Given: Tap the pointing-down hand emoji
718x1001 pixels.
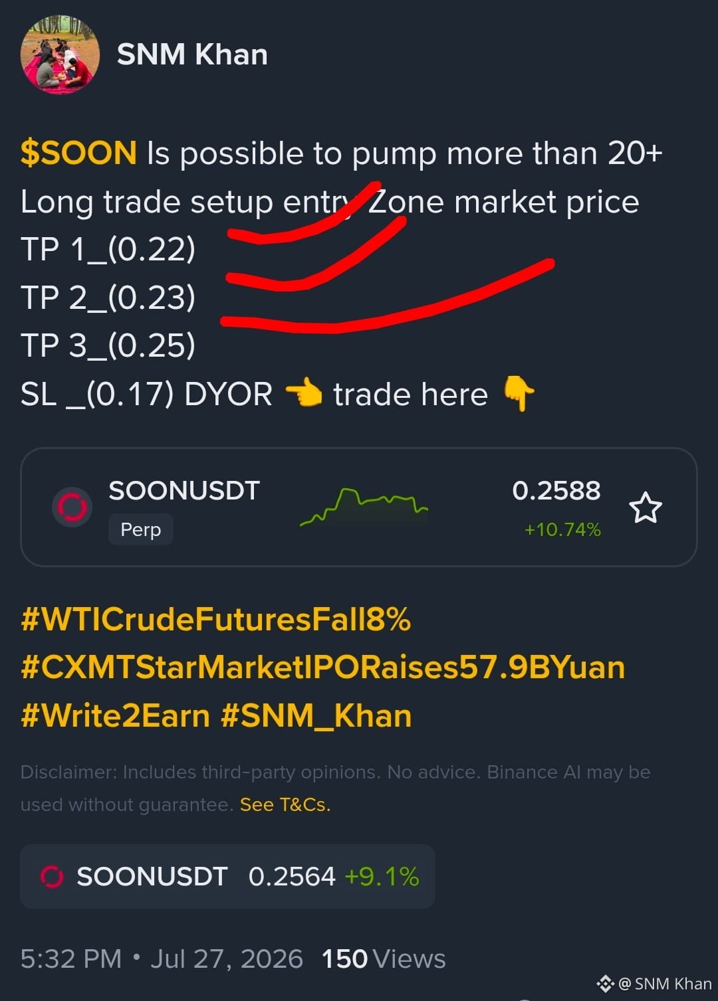Looking at the screenshot, I should pos(519,393).
